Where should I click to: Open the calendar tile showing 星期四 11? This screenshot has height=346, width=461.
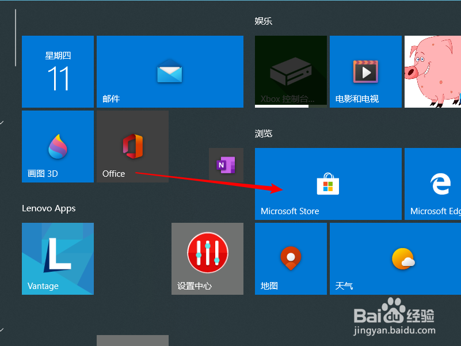(58, 71)
